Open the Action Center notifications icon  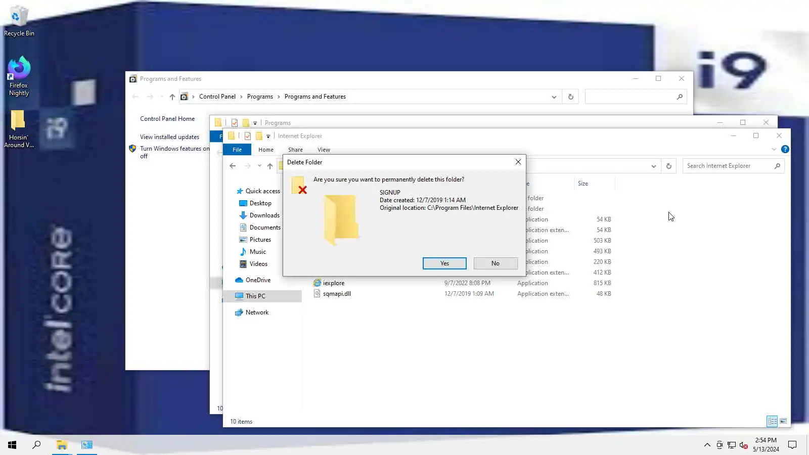792,445
